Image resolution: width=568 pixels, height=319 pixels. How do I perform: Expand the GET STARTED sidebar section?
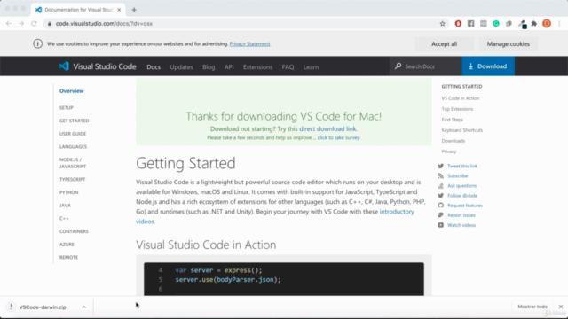click(75, 121)
